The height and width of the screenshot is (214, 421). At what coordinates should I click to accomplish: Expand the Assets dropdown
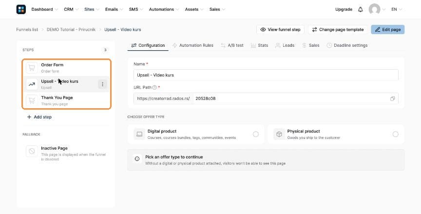pyautogui.click(x=194, y=9)
